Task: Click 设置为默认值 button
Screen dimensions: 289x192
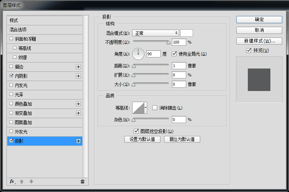Action: [x=142, y=139]
